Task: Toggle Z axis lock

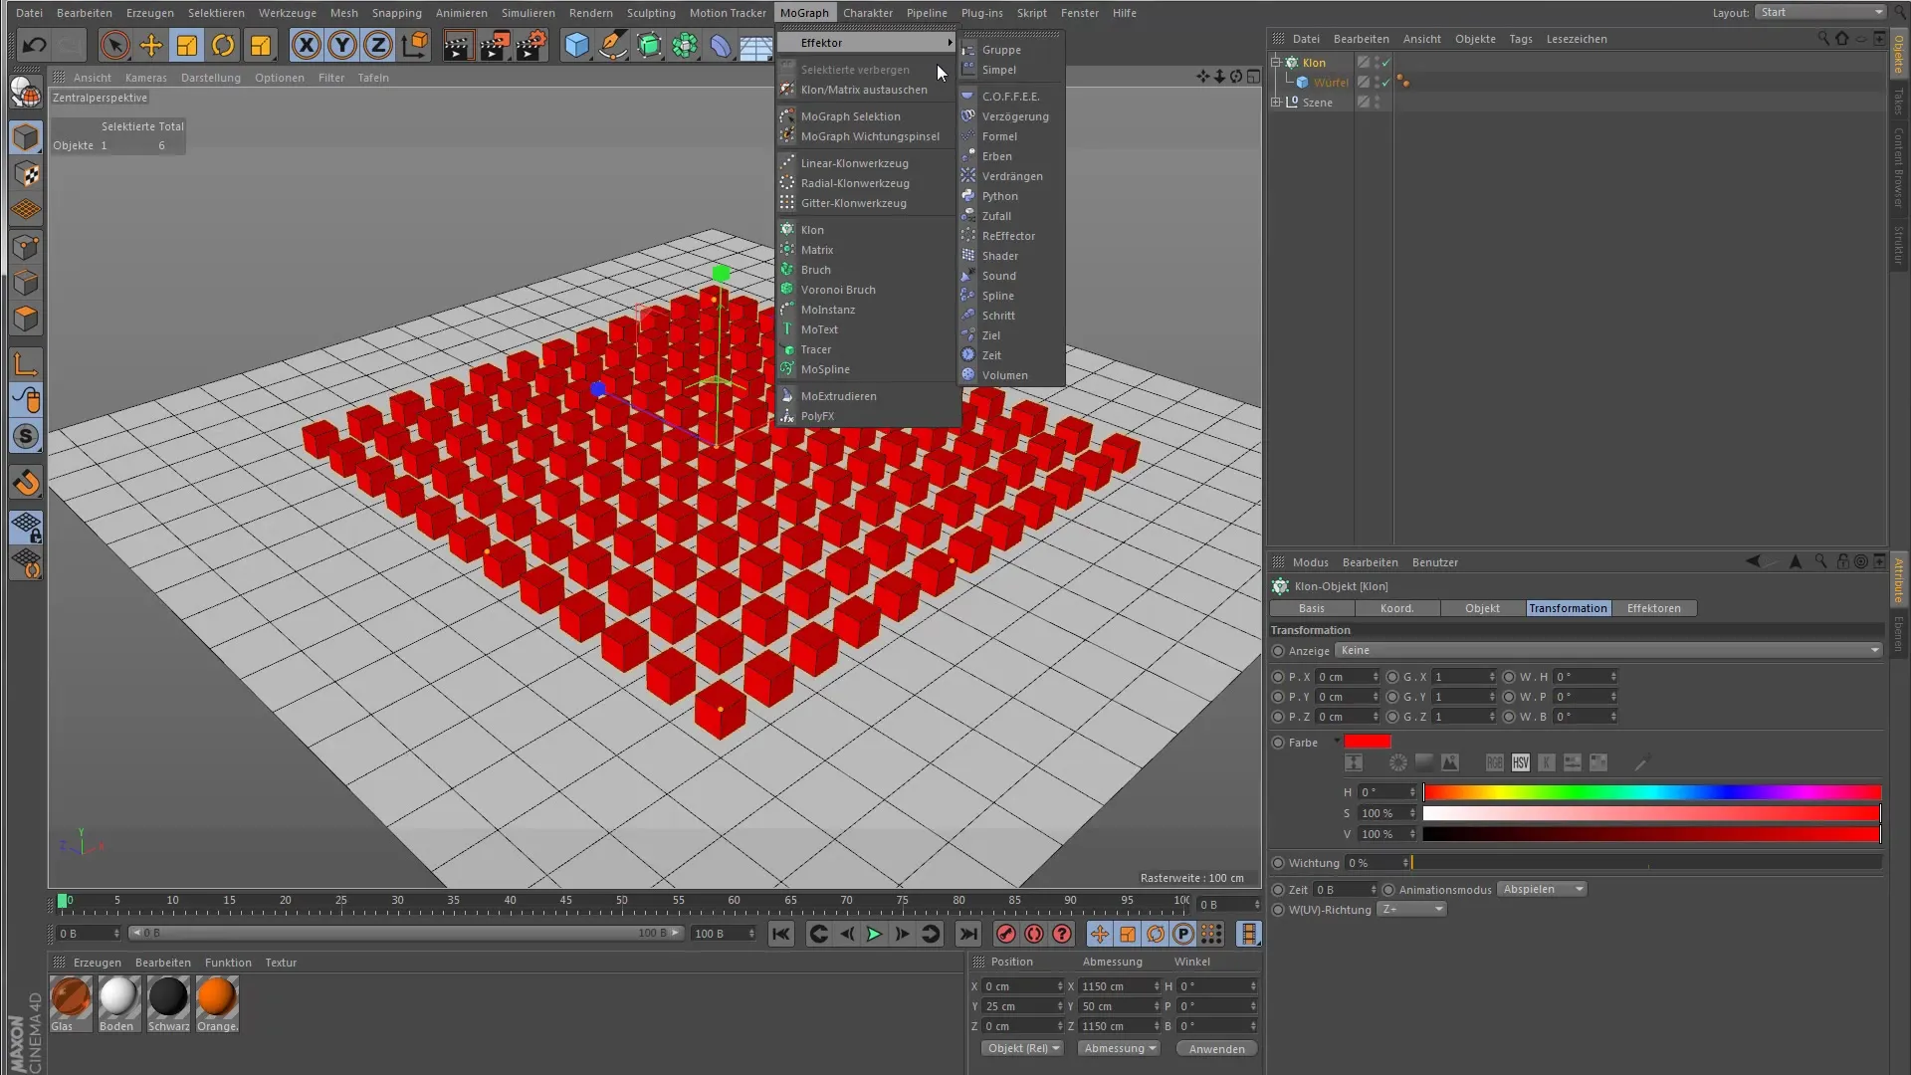Action: [x=378, y=45]
